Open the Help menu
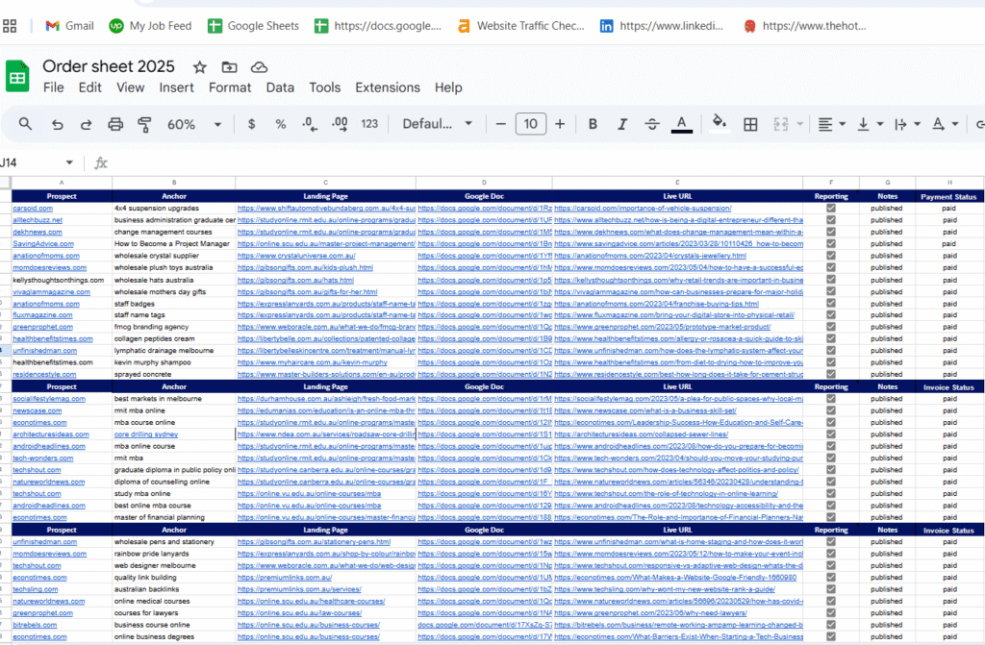Image resolution: width=985 pixels, height=645 pixels. [448, 87]
